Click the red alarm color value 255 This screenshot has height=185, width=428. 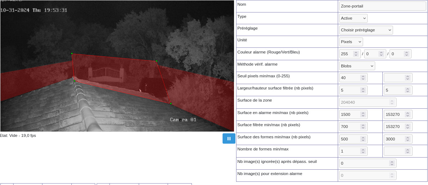350,54
